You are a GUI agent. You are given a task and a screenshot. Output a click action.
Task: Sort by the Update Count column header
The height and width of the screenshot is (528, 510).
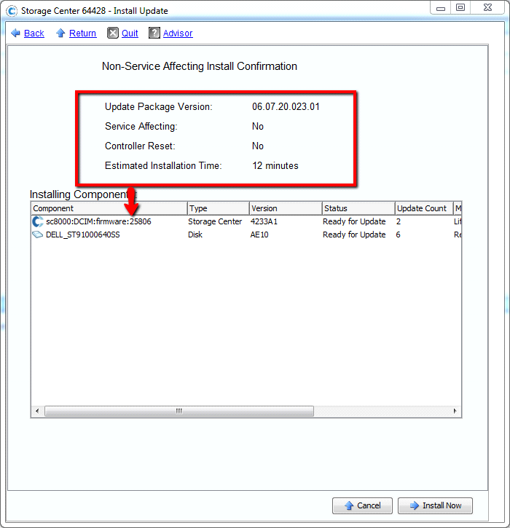[424, 208]
